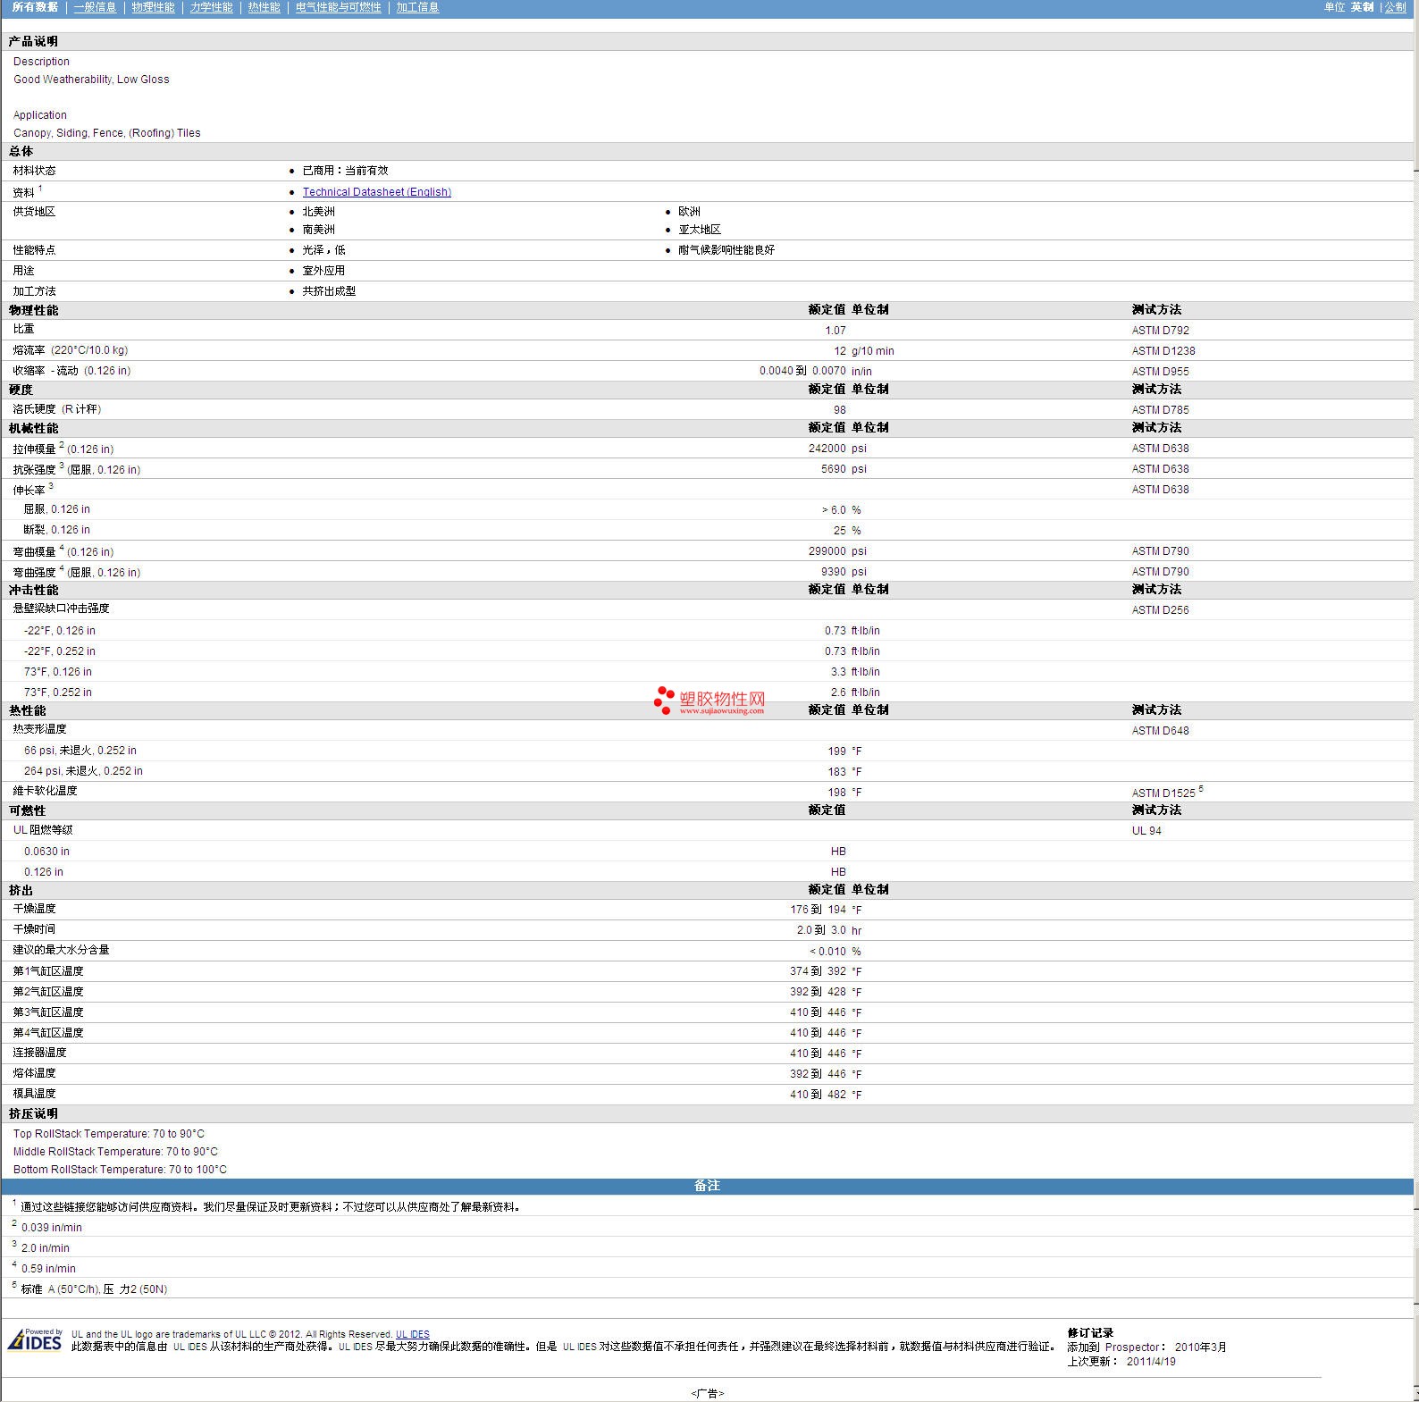Click flexural strength value 9390
Image resolution: width=1419 pixels, height=1402 pixels.
pyautogui.click(x=833, y=572)
